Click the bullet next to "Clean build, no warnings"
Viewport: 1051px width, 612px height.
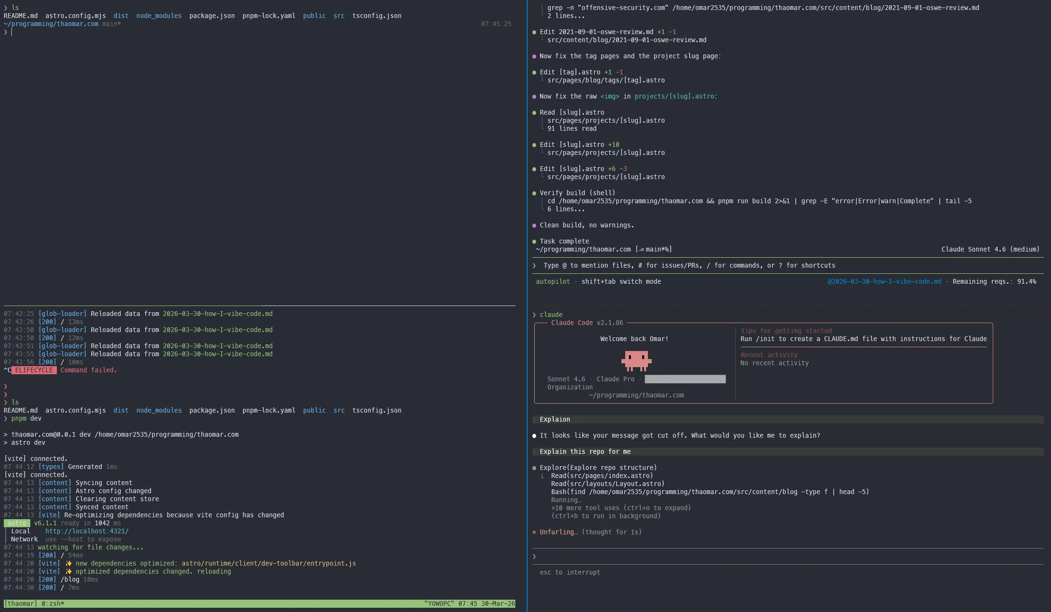coord(535,225)
